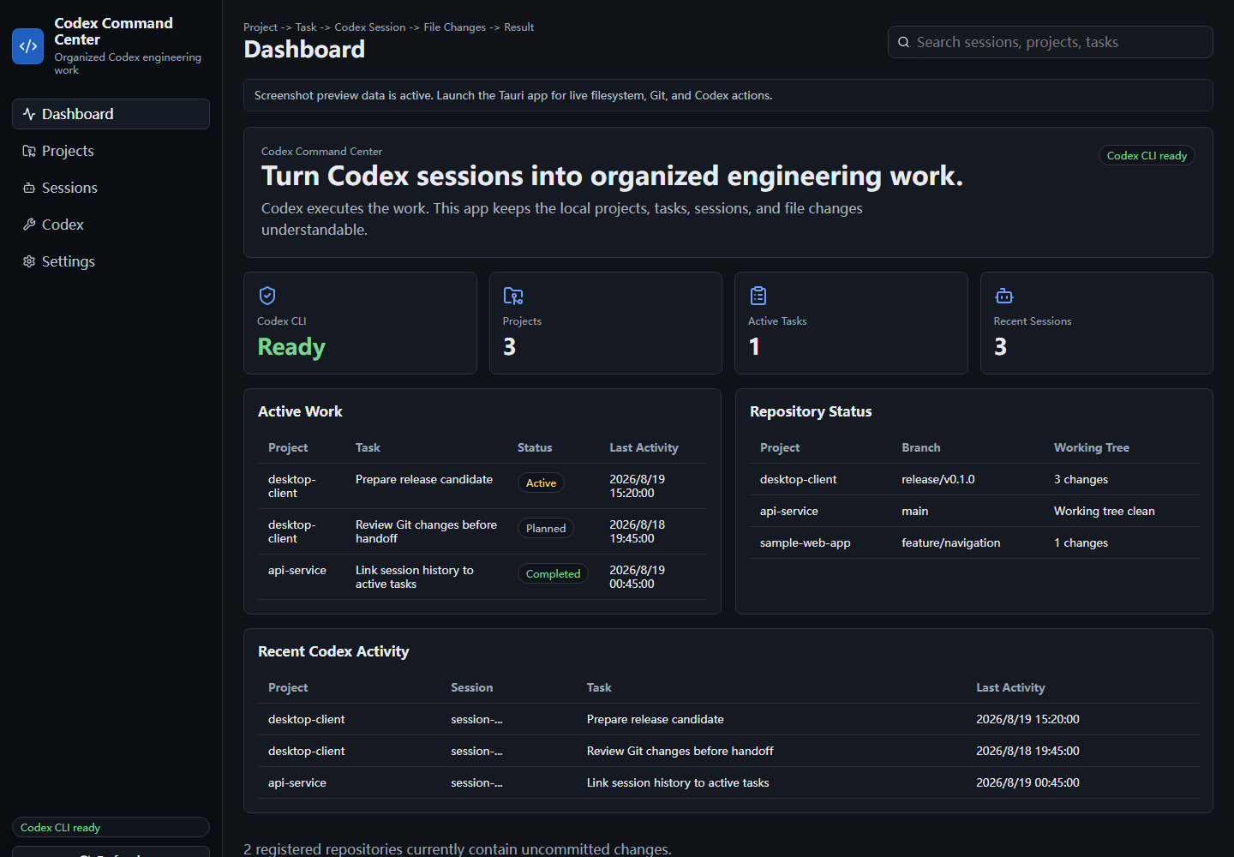Screen dimensions: 1234x857
Task: Click the 'Recent Codex Activity' section heading
Action: point(333,651)
